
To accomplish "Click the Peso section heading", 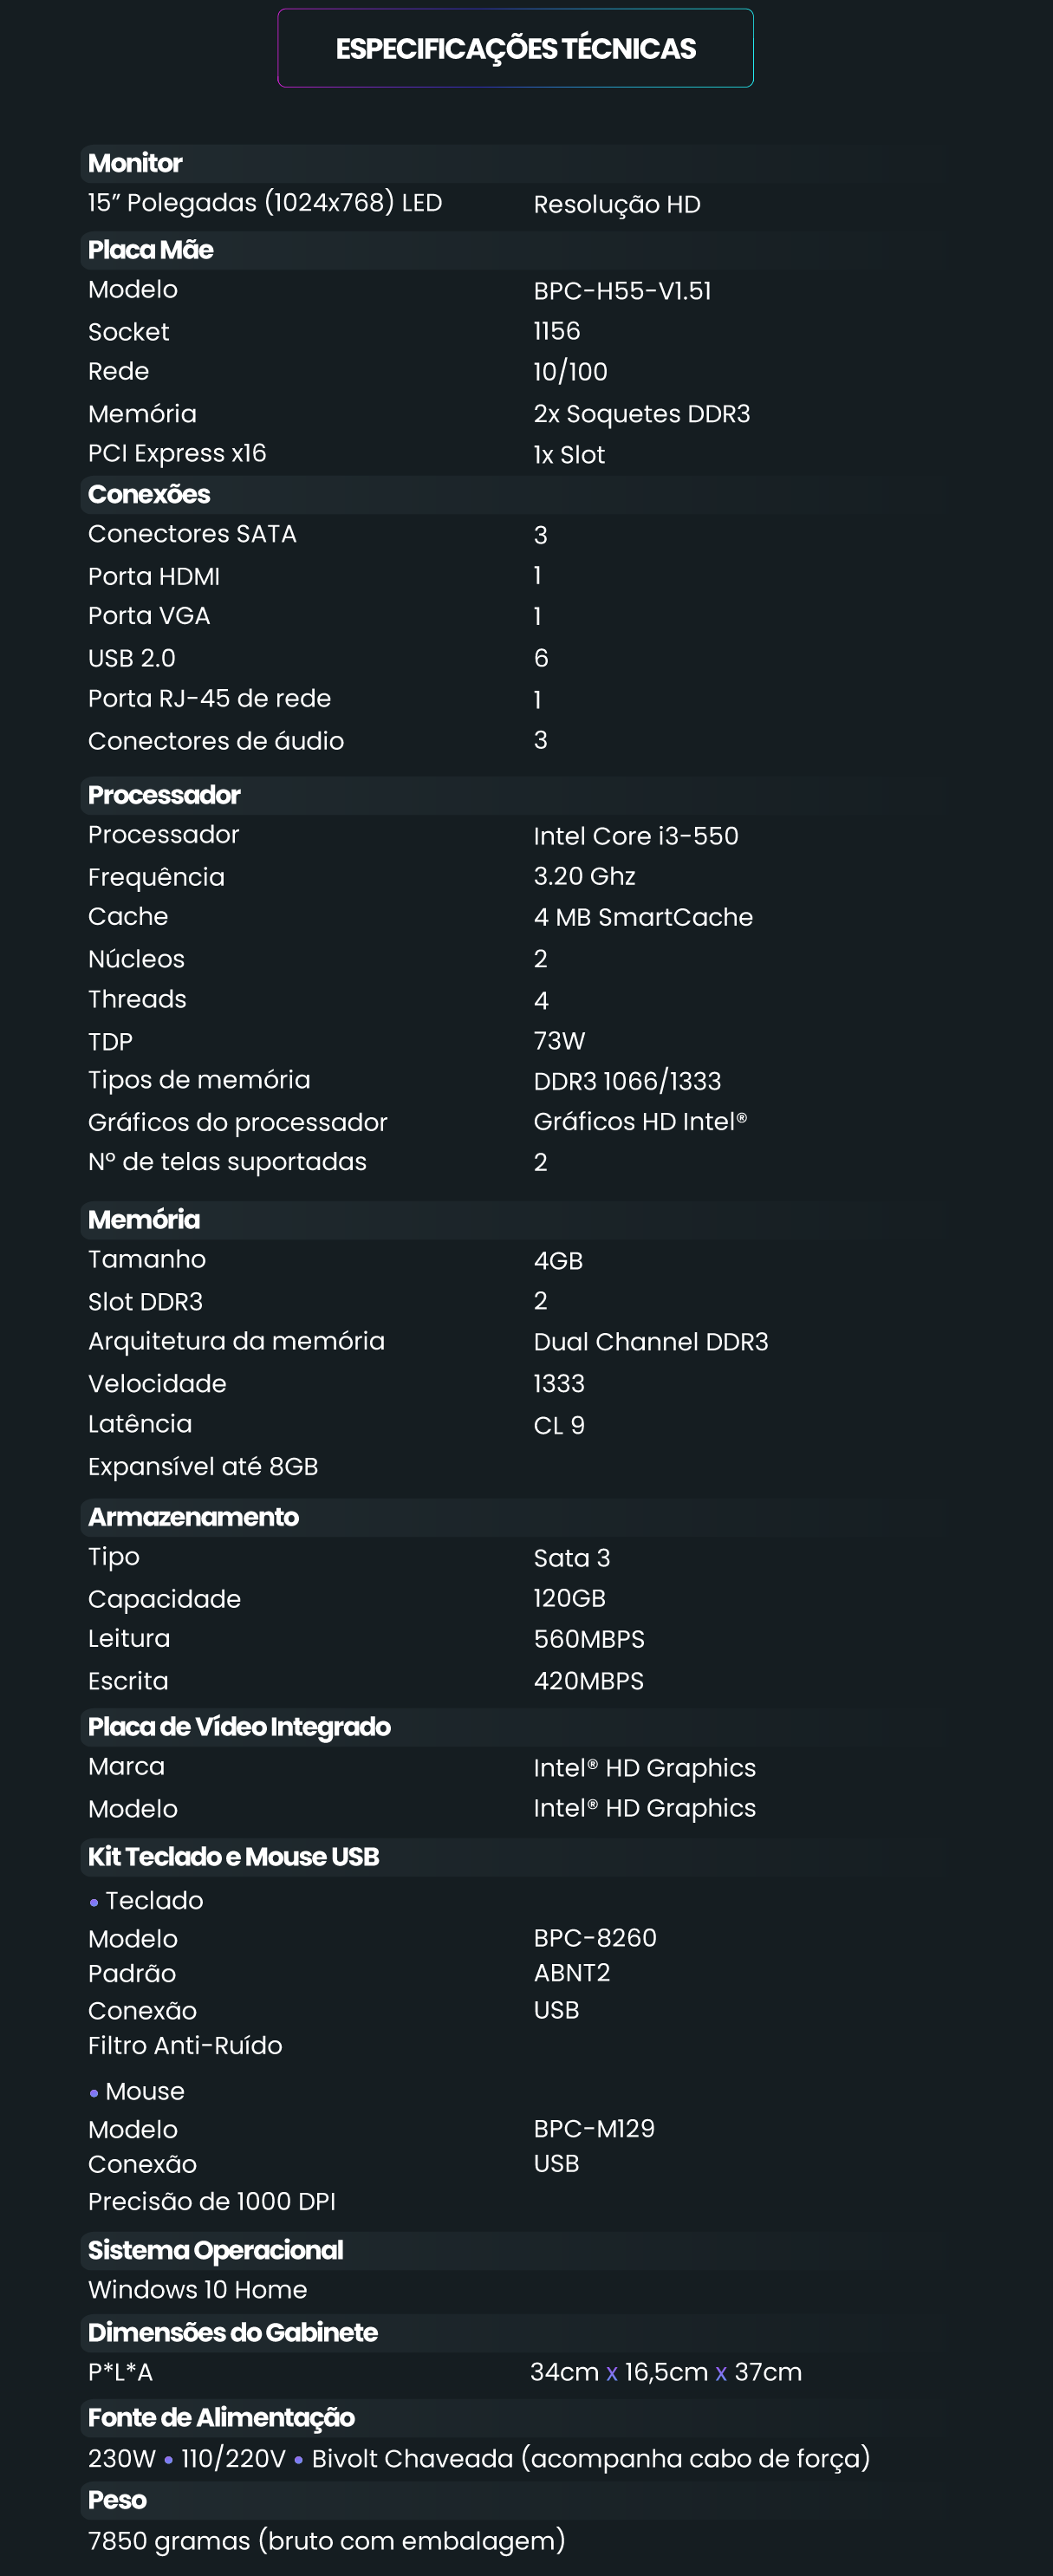I will click(x=117, y=2500).
